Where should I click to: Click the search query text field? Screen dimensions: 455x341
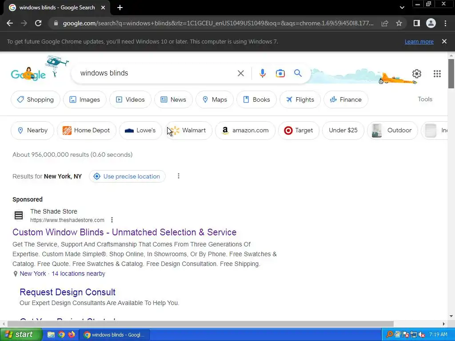157,73
